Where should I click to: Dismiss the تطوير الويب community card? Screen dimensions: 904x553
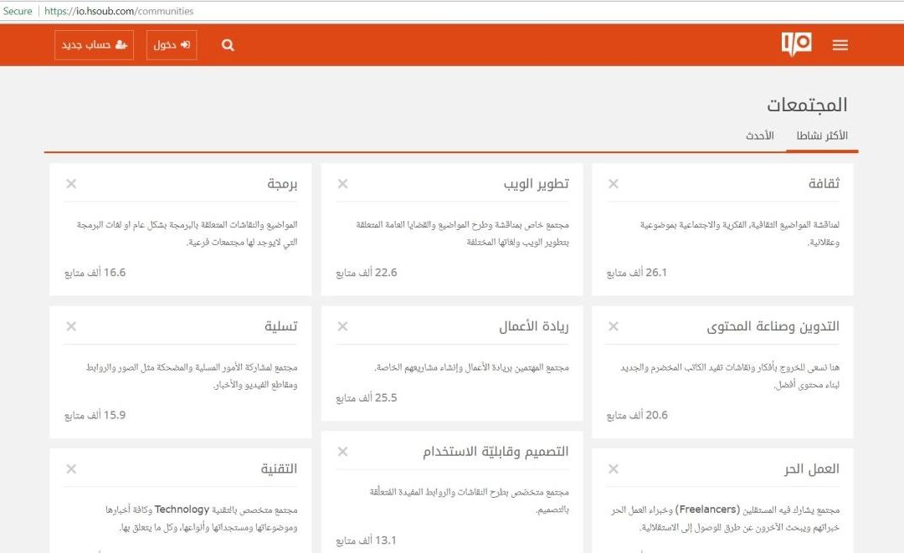342,184
